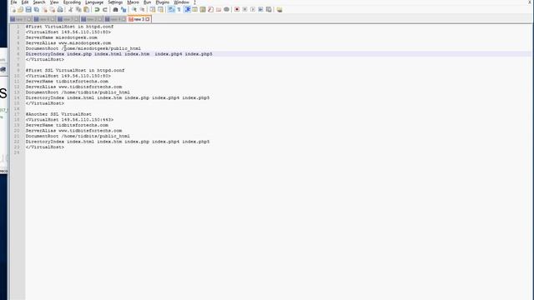
Task: Click the line 'ServerName miscdotgeek.com'
Action: tap(61, 37)
